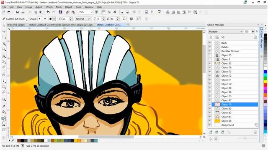Click the Delete object trash icon
268x150 pixels.
click(255, 132)
